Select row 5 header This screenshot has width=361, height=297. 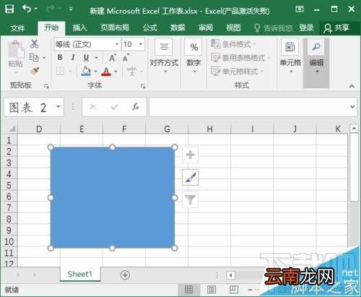click(9, 185)
